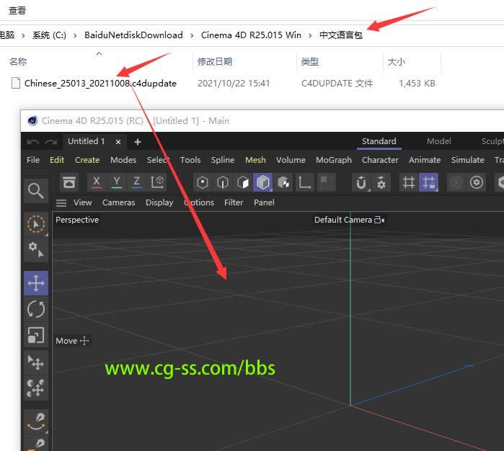Open snap settings gear icon
Image resolution: width=504 pixels, height=451 pixels.
point(381,182)
